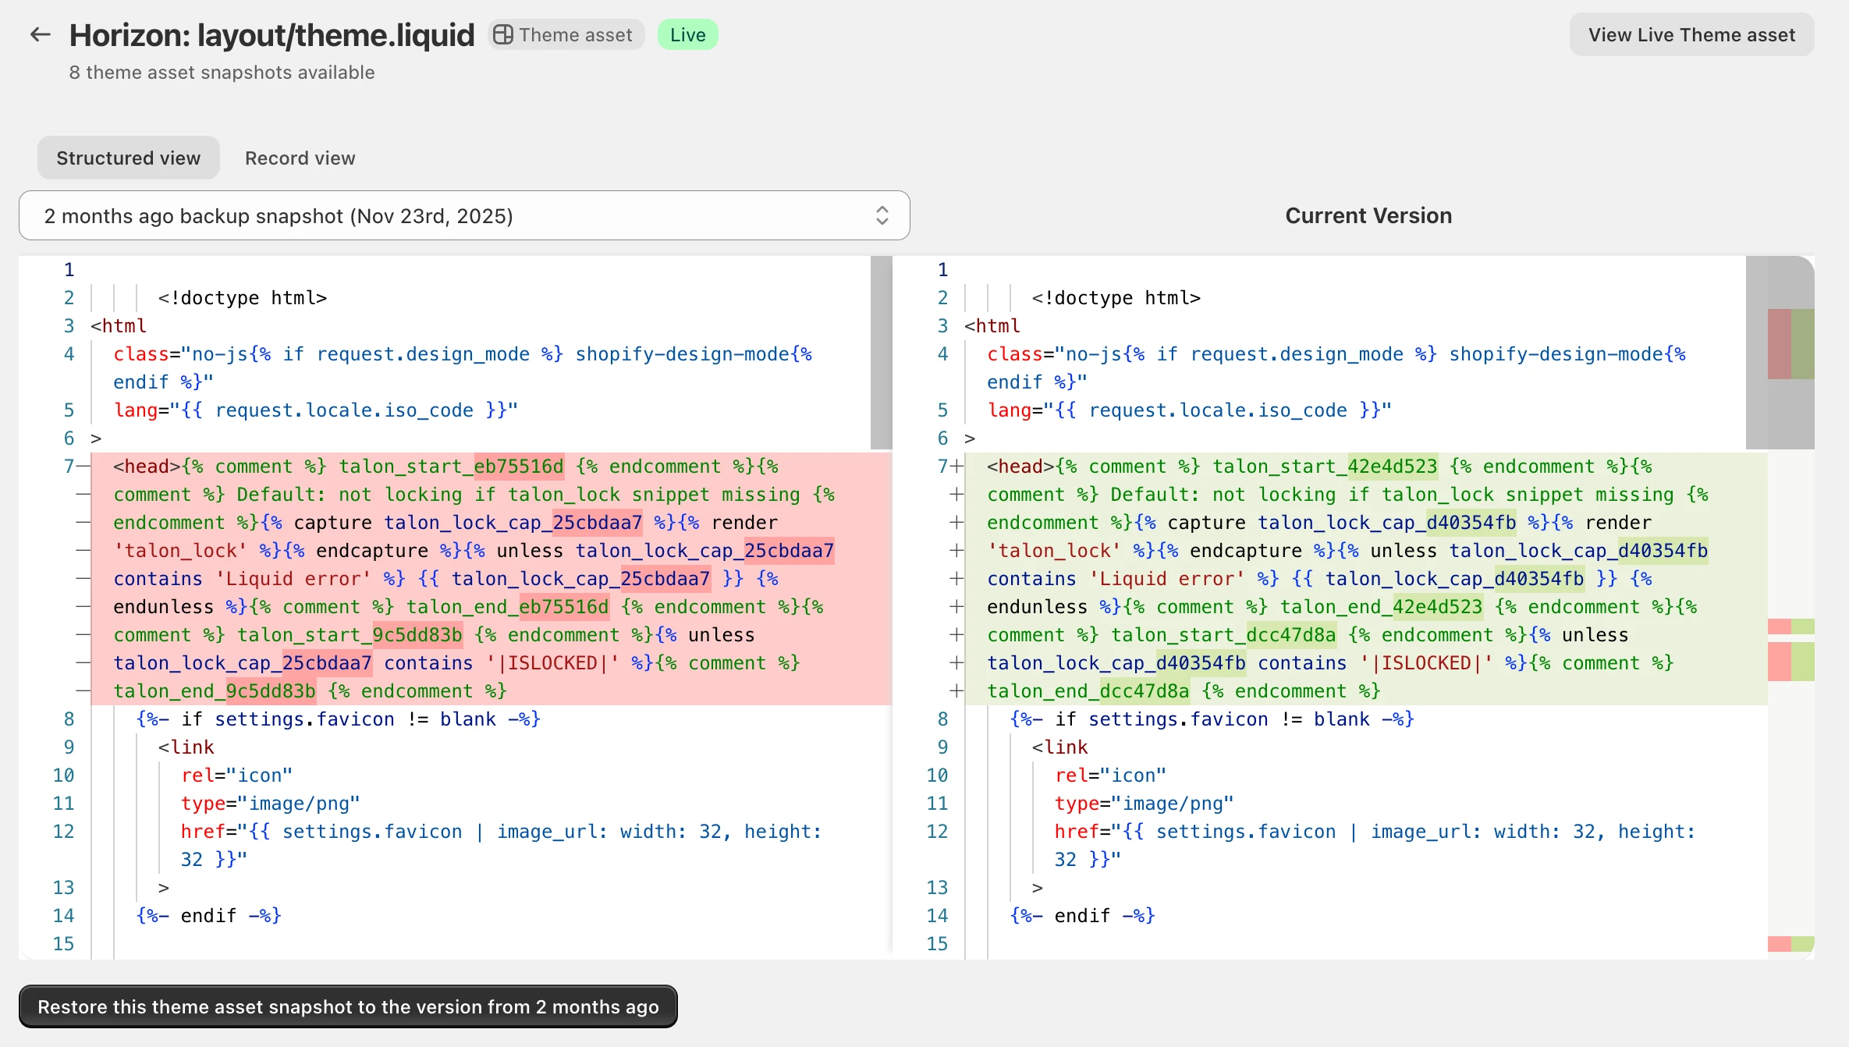Switch to Record view tab
This screenshot has height=1047, width=1849.
[x=300, y=158]
